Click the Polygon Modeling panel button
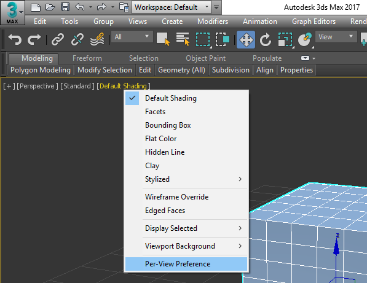367x283 pixels. (x=41, y=70)
